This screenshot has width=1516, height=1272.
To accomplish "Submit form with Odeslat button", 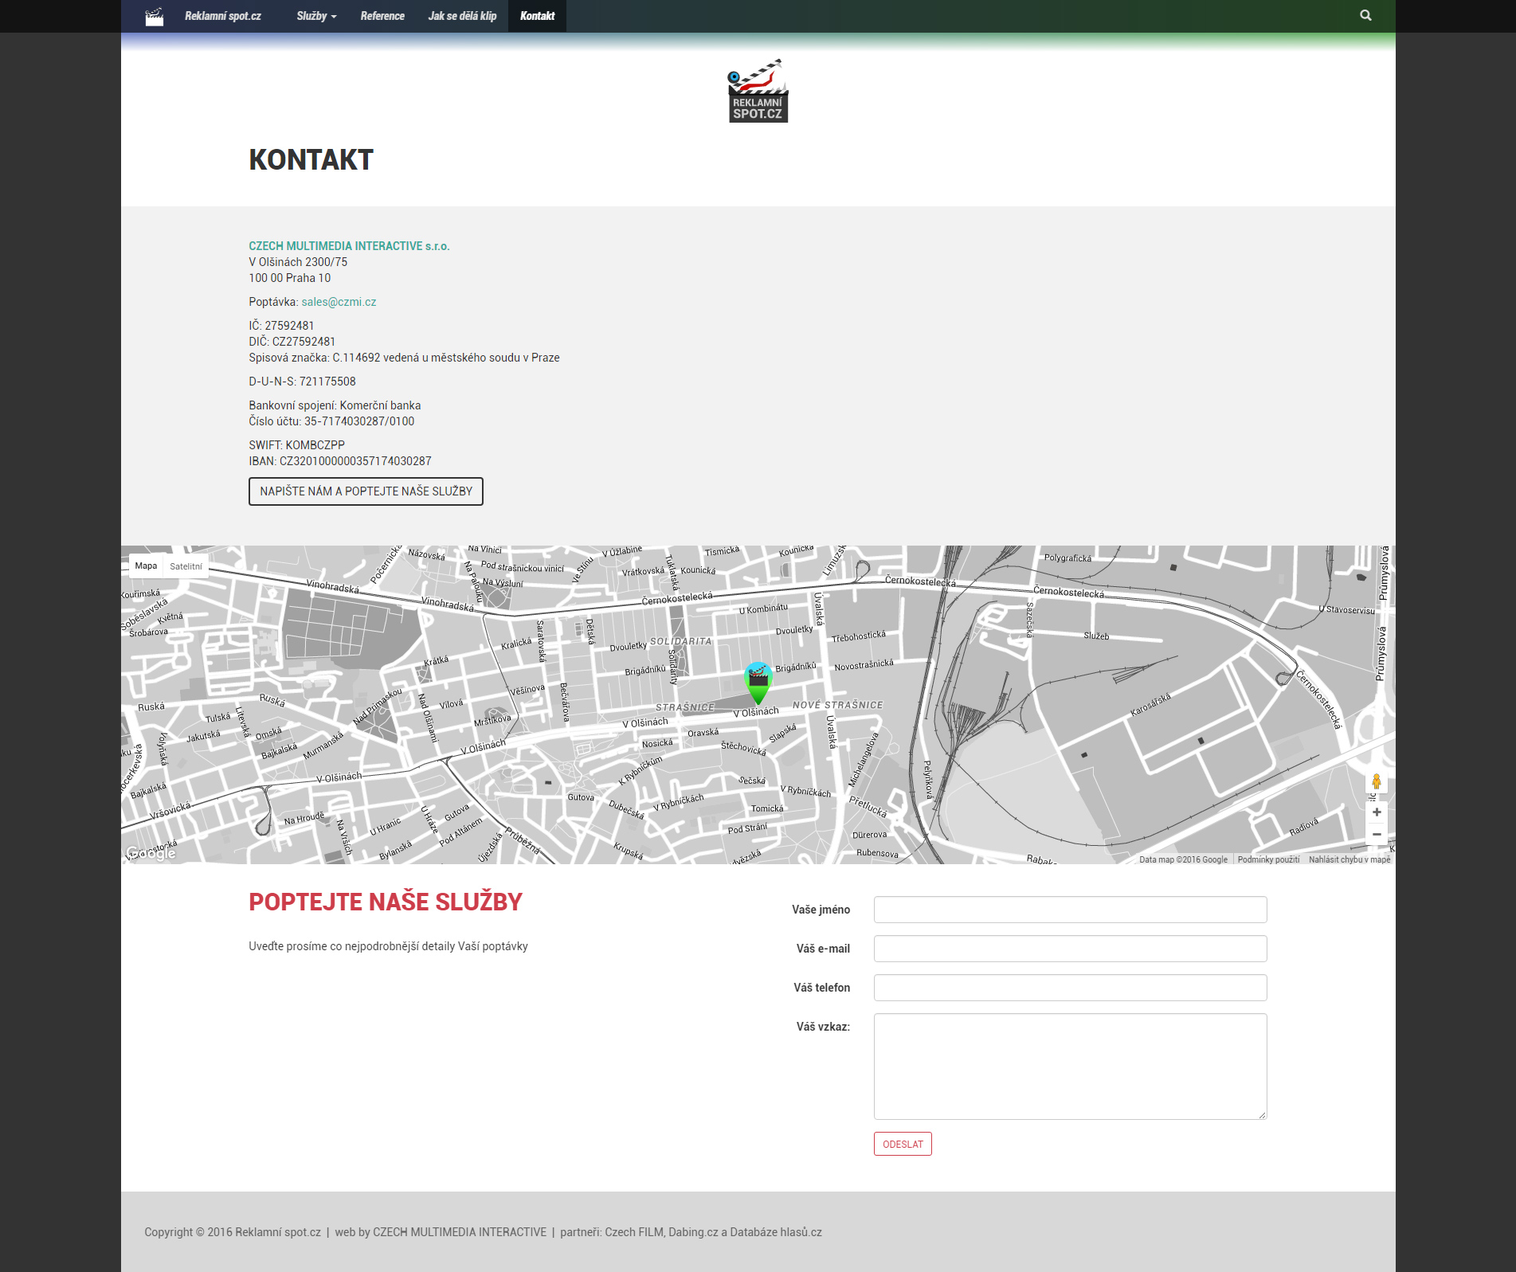I will coord(903,1144).
